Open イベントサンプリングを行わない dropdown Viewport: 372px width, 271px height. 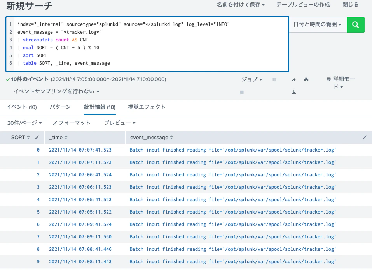[56, 91]
